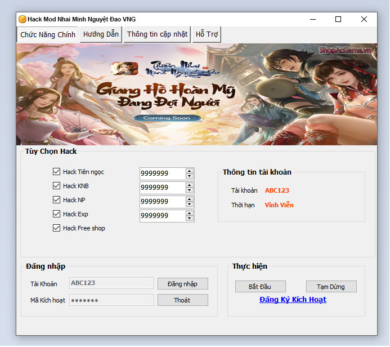Viewport: 390px width, 347px height.
Task: Click the Coming Soon banner button
Action: (x=167, y=118)
